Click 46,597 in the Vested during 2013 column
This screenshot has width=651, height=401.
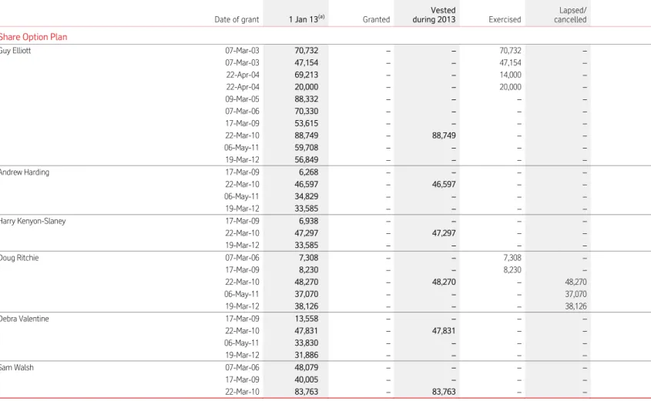tap(444, 184)
